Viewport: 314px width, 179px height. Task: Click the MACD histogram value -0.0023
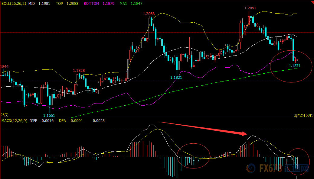(98, 121)
